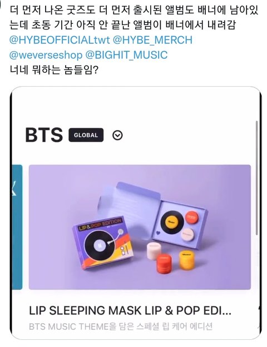The height and width of the screenshot is (347, 267).
Task: Open the @HYBEOFFICIALtwt mention link
Action: 60,40
